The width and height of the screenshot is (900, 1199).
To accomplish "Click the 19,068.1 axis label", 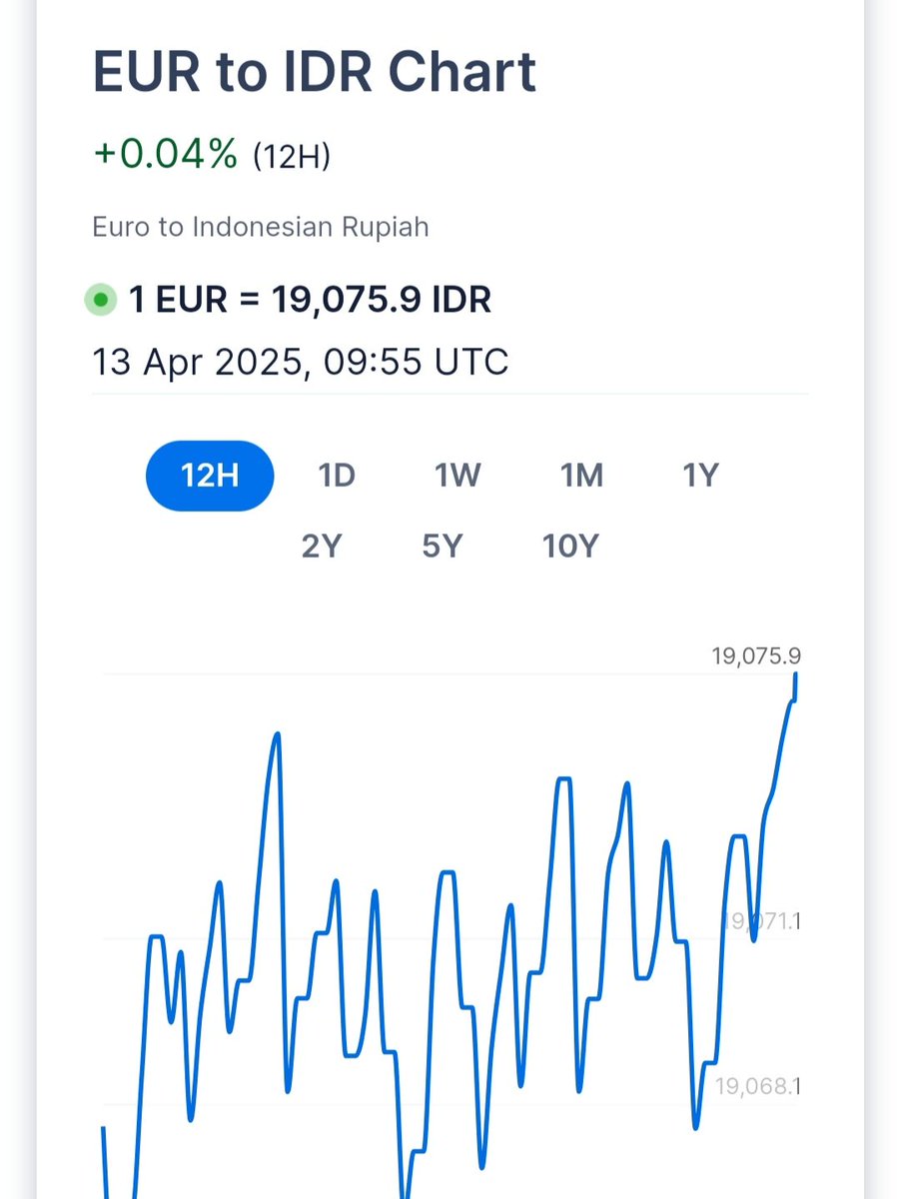I will tap(757, 1085).
